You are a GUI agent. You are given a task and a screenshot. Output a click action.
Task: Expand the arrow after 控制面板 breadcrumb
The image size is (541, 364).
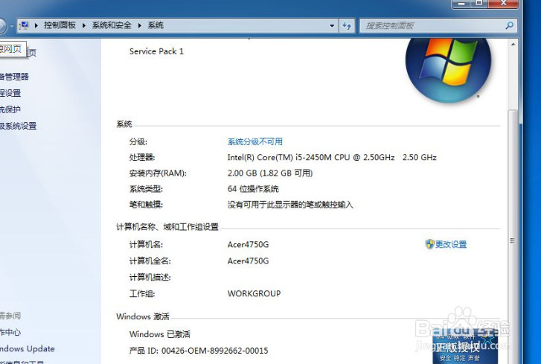coord(84,25)
